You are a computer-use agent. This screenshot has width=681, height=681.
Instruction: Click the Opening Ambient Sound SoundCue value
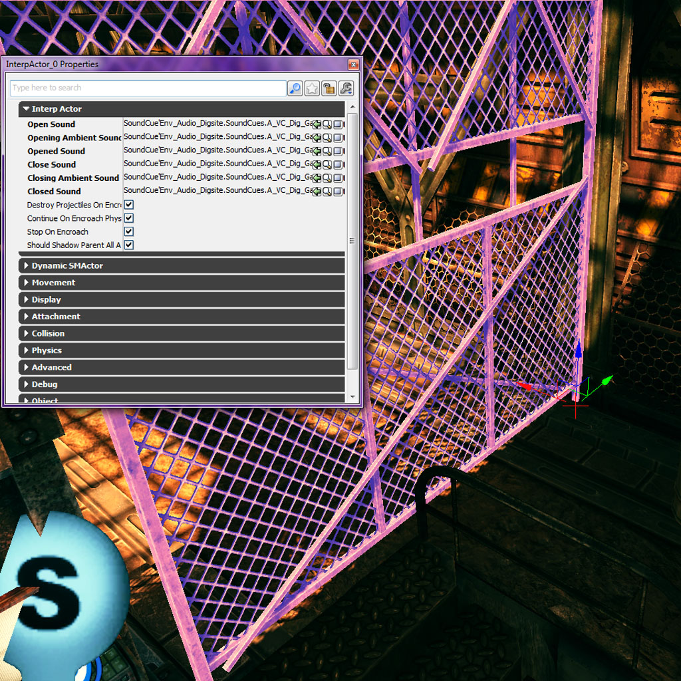(217, 137)
